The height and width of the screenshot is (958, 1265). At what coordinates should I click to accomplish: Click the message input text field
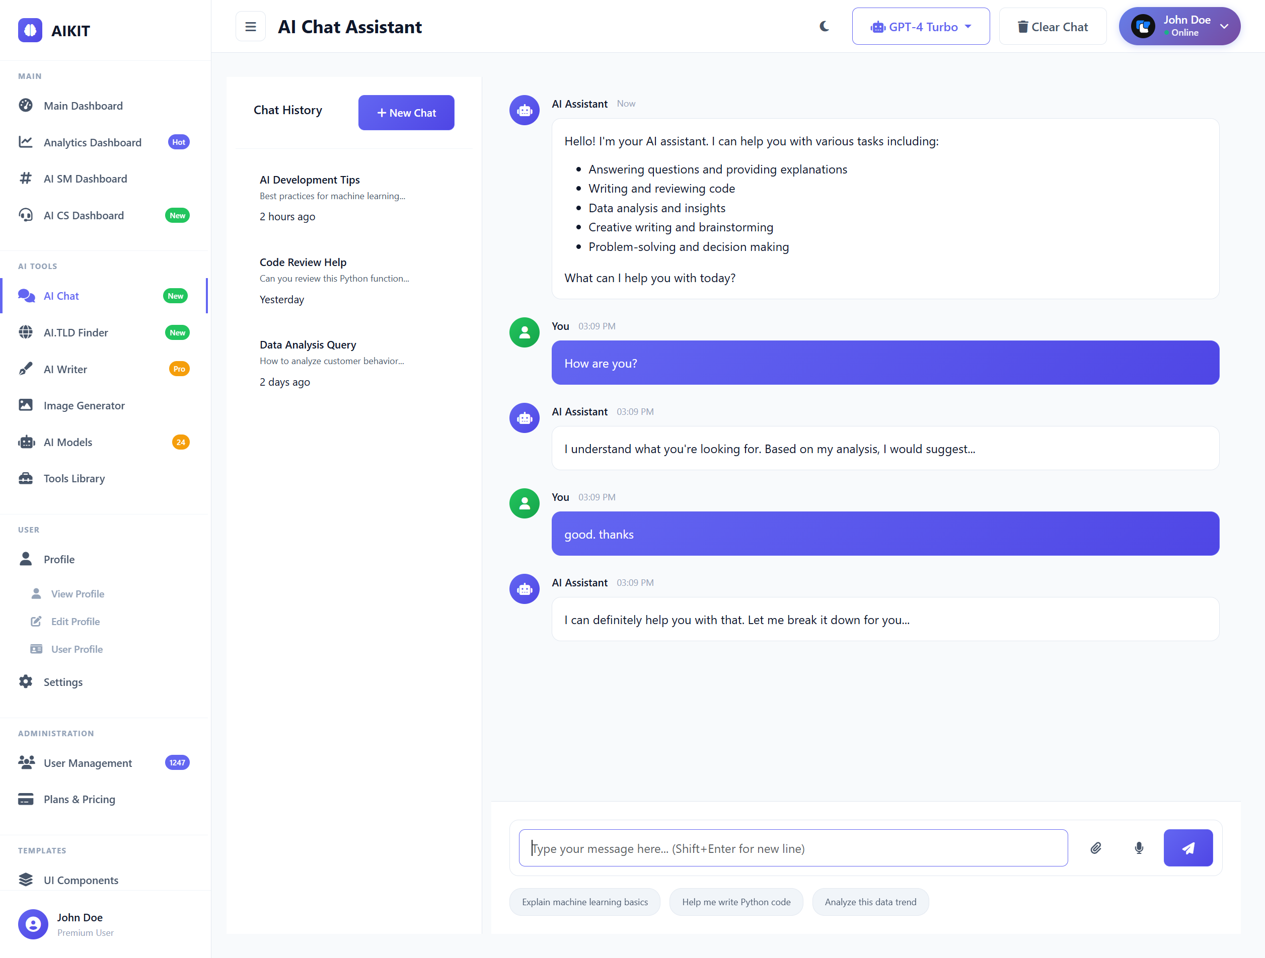(x=793, y=848)
